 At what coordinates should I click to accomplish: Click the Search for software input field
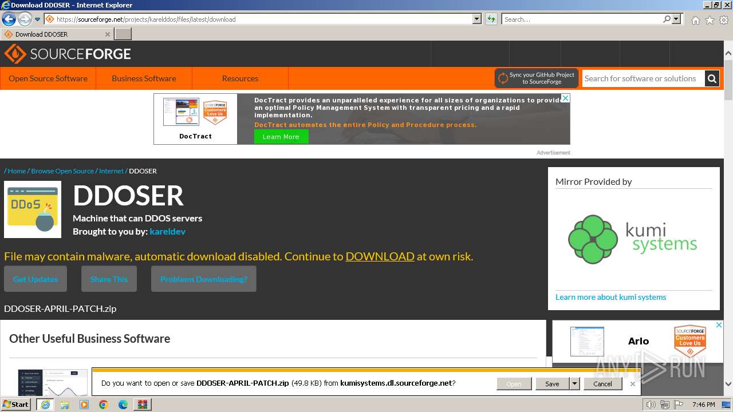pyautogui.click(x=643, y=78)
